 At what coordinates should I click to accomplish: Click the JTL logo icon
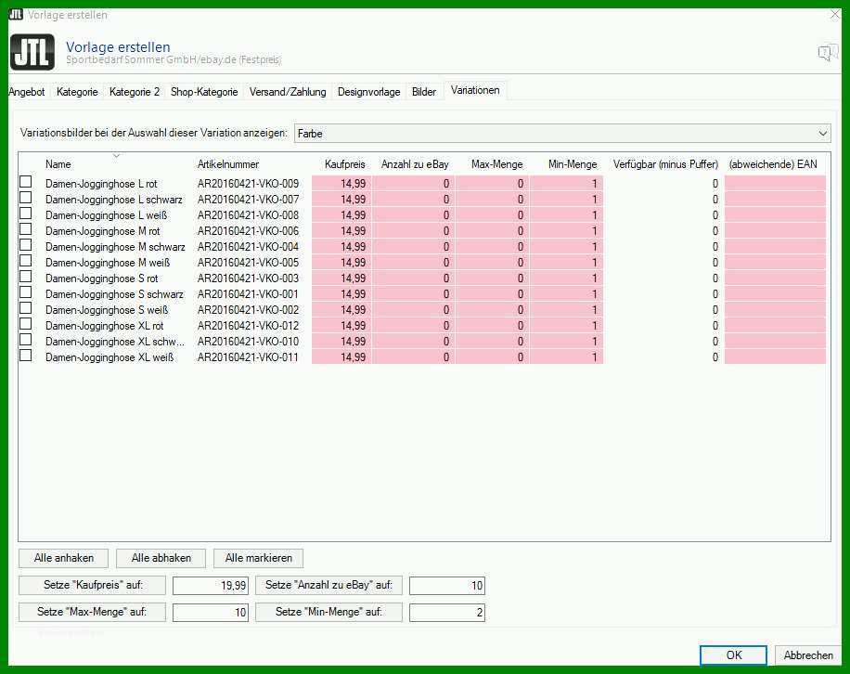(32, 52)
